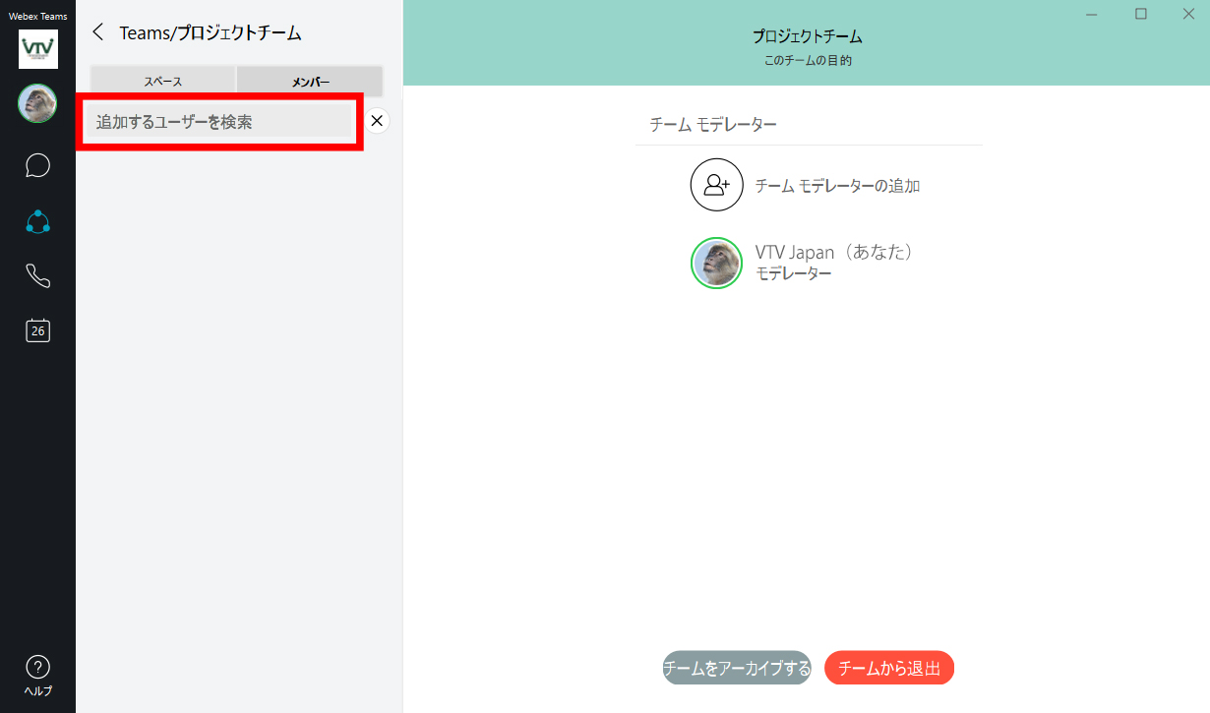Switch to the スペース tab
This screenshot has width=1210, height=713.
(163, 82)
